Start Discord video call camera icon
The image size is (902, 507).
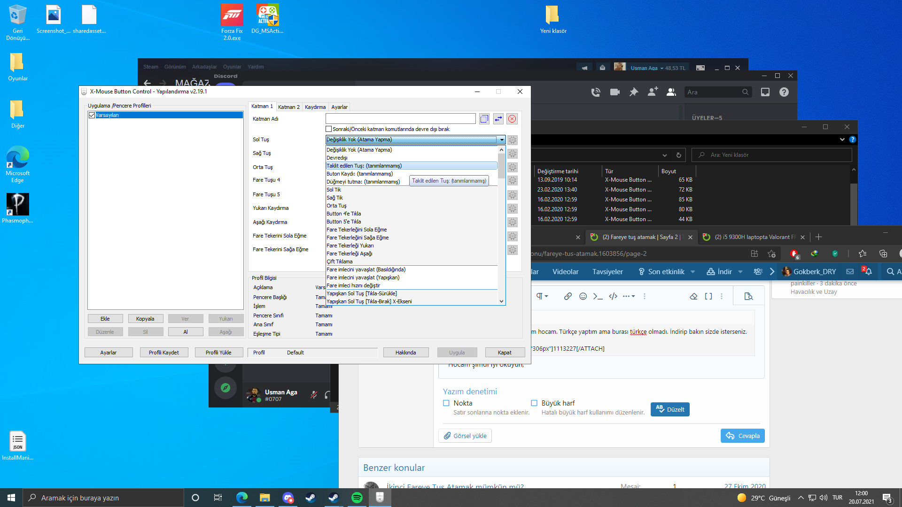point(614,92)
